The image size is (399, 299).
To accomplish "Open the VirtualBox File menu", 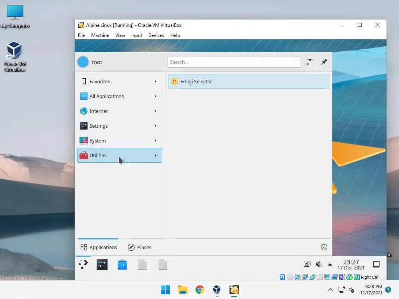I will (x=81, y=35).
